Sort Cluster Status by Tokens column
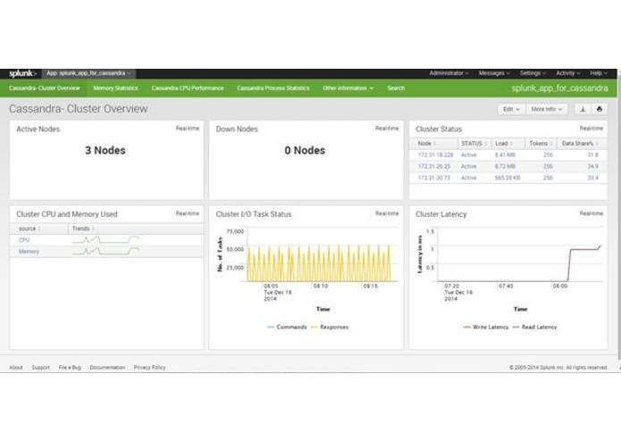Viewport: 621px width, 441px height. coord(541,143)
